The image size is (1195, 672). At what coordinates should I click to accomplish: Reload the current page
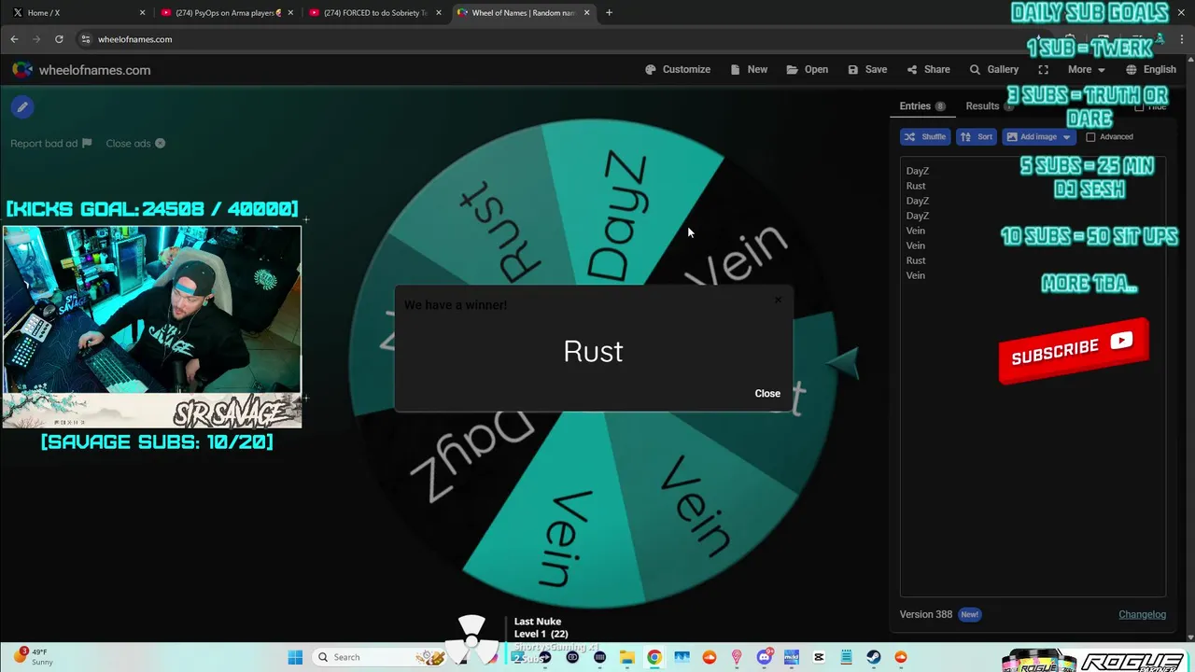(59, 39)
